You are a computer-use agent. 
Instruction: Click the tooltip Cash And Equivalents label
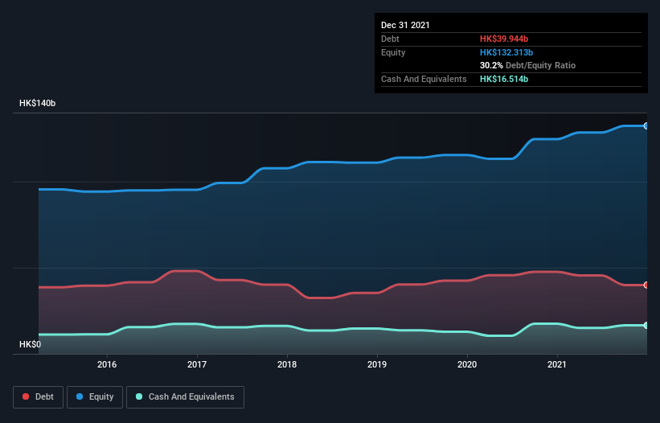pyautogui.click(x=424, y=79)
